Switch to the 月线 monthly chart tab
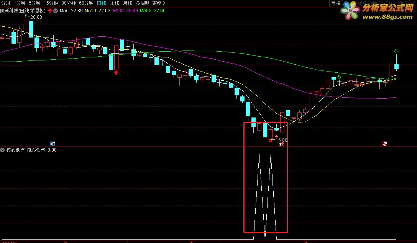The image size is (417, 243). click(x=127, y=3)
